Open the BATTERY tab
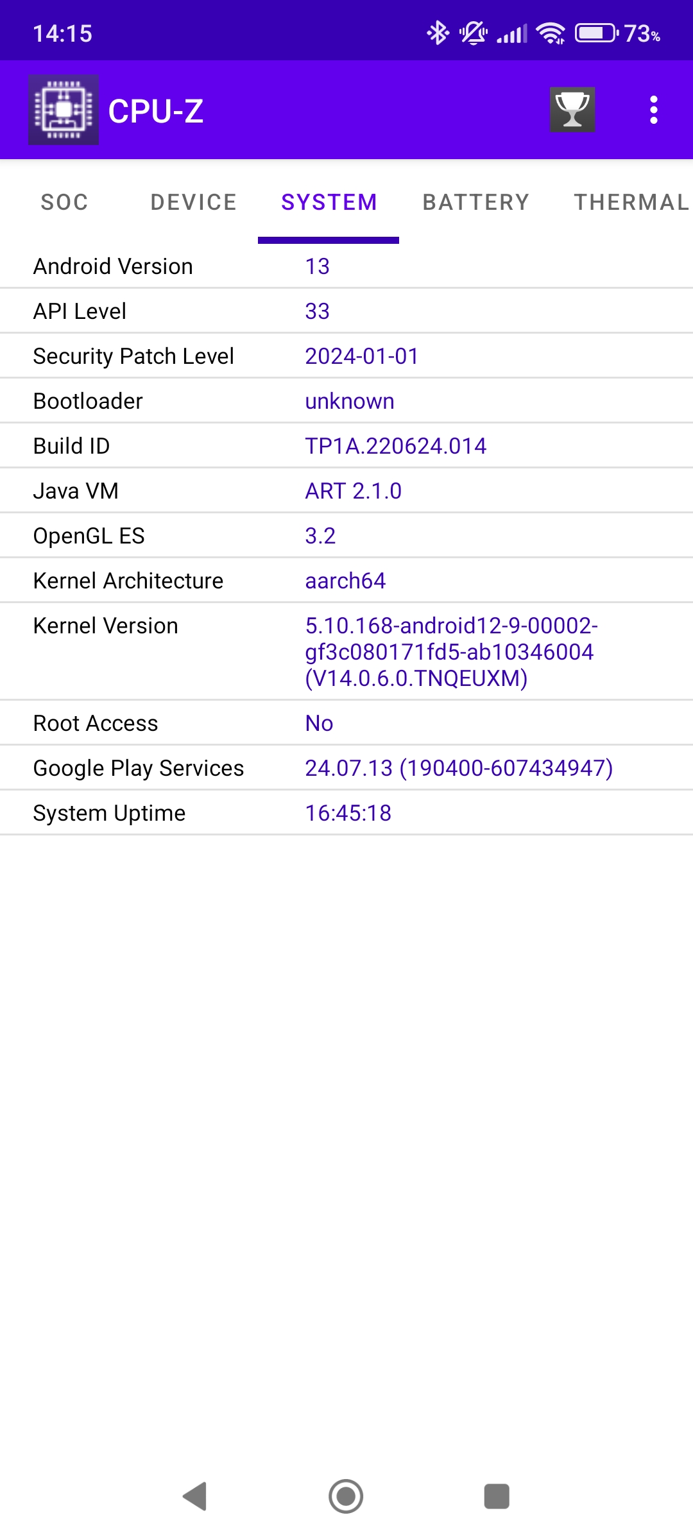The height and width of the screenshot is (1540, 693). (x=475, y=202)
